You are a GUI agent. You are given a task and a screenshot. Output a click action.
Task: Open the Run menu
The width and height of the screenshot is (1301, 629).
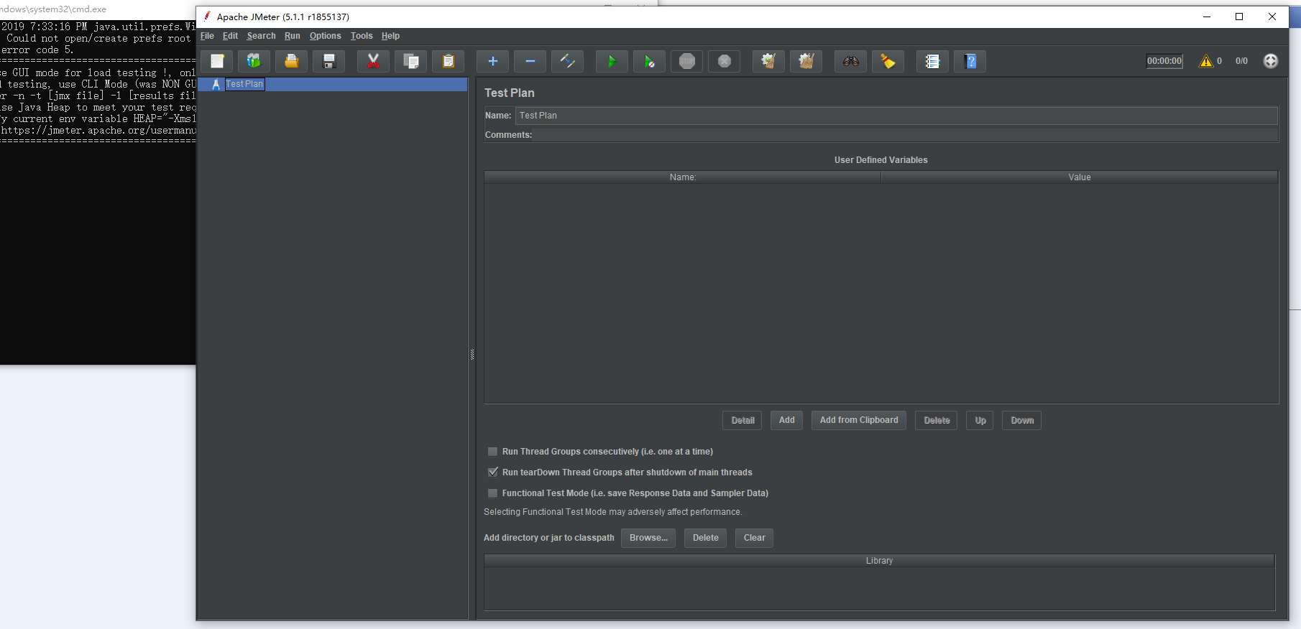click(292, 36)
